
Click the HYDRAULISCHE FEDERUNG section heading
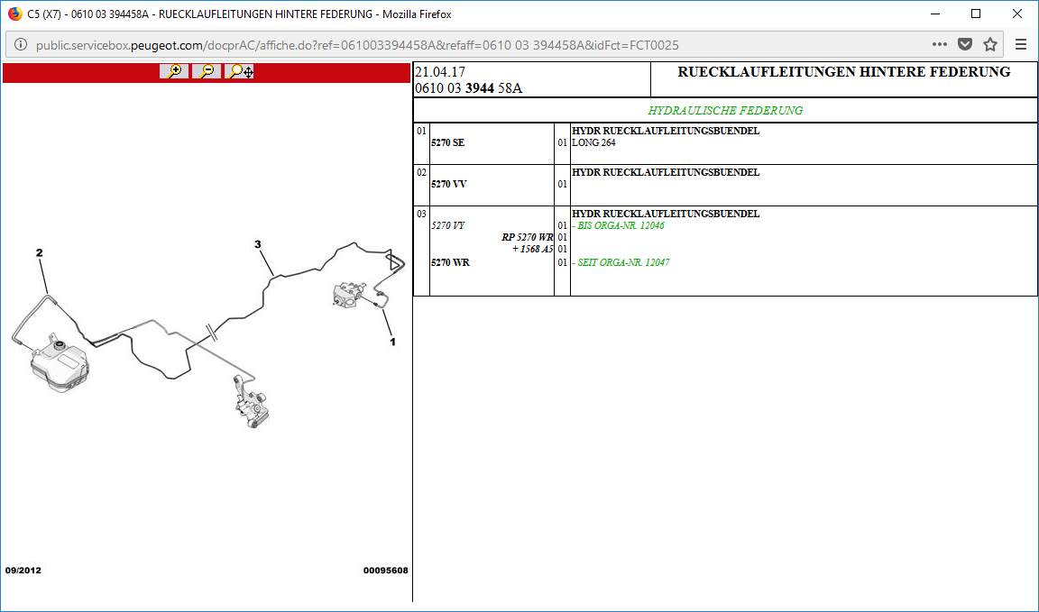pos(725,111)
